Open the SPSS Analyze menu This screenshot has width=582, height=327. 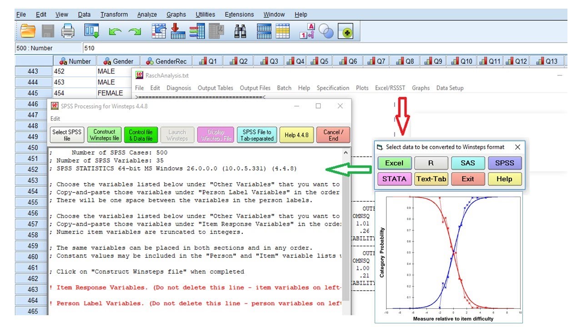147,15
